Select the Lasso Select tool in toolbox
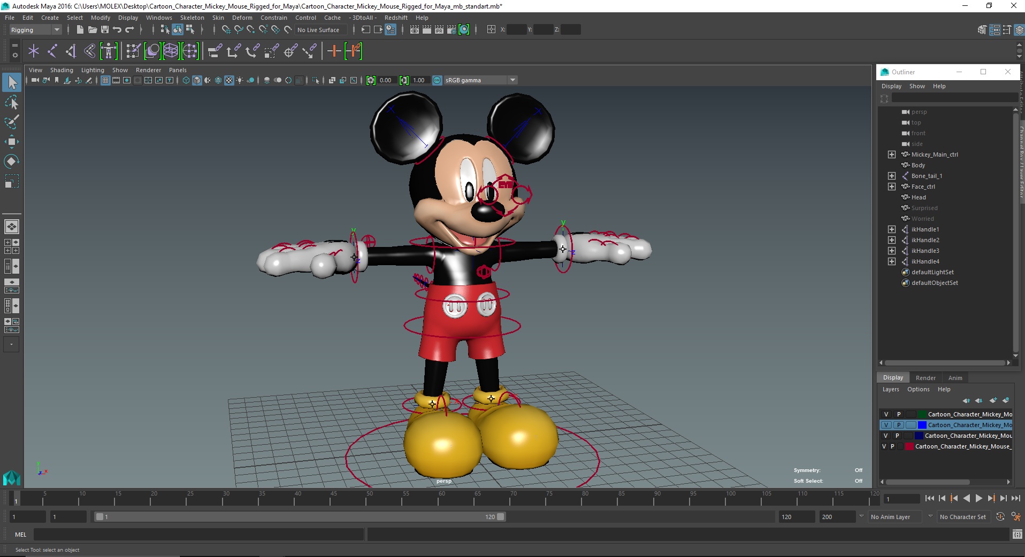Viewport: 1025px width, 557px height. (x=12, y=102)
